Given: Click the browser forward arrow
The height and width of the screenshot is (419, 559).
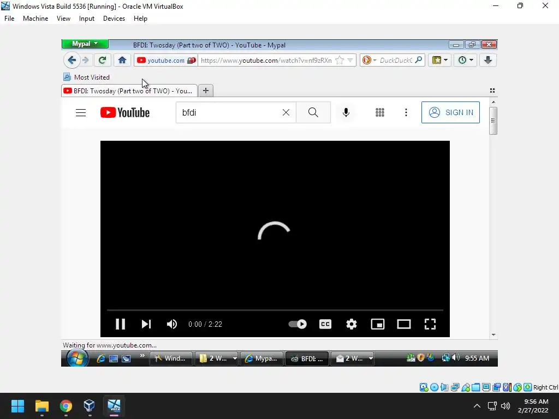Looking at the screenshot, I should click(x=86, y=60).
